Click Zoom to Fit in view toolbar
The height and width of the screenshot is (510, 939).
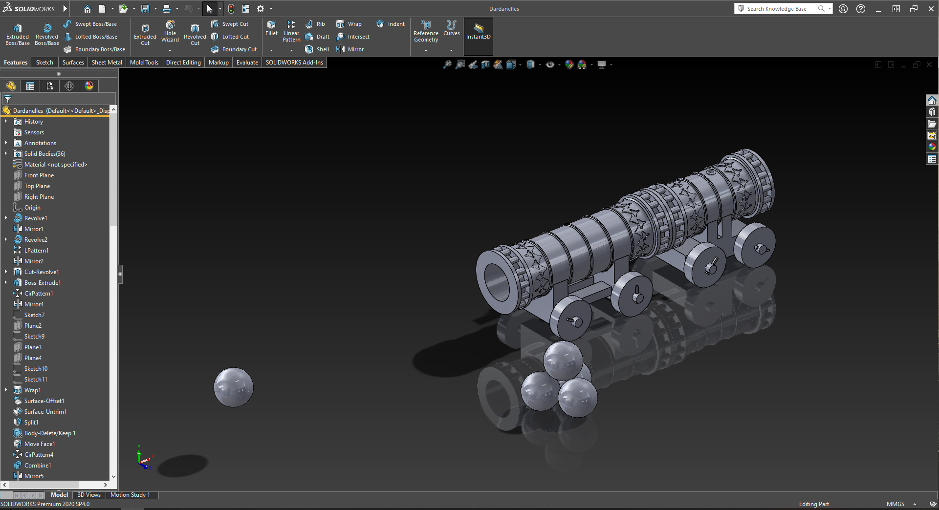click(447, 64)
